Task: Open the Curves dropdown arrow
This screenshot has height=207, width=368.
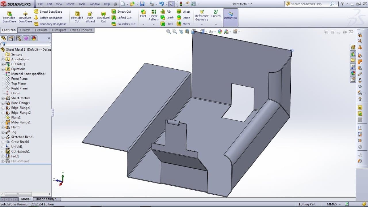Action: pos(216,25)
